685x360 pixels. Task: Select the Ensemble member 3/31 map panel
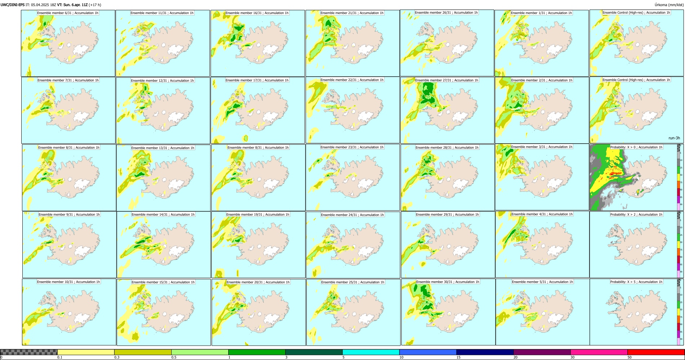[542, 177]
